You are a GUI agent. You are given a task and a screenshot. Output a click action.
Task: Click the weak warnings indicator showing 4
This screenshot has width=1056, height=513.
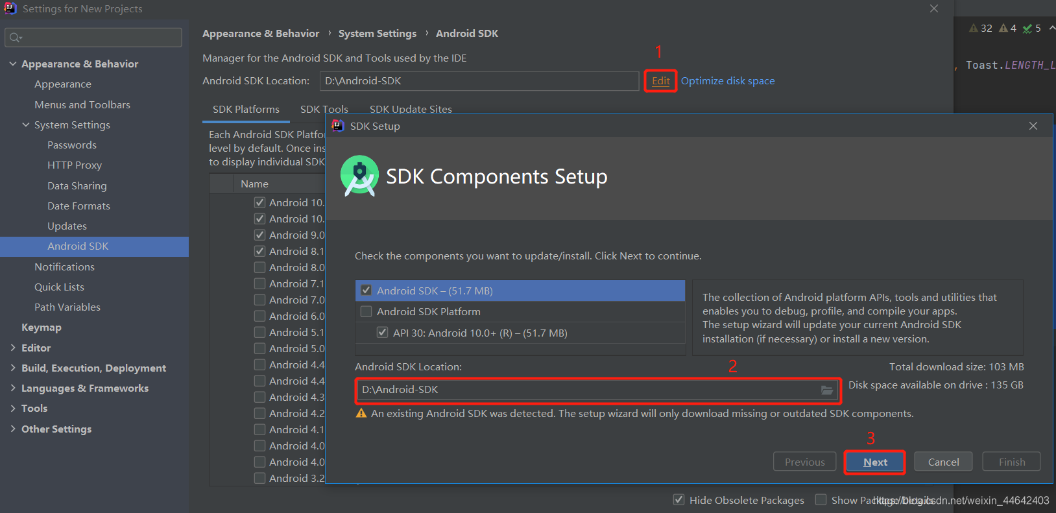coord(1007,28)
